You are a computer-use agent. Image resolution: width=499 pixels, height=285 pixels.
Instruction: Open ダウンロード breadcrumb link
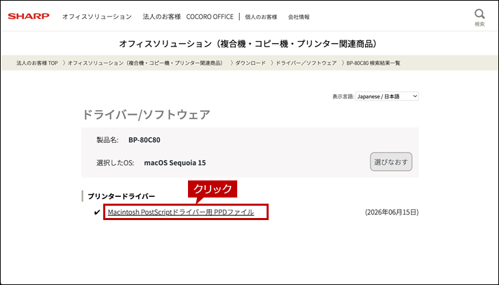pos(250,63)
